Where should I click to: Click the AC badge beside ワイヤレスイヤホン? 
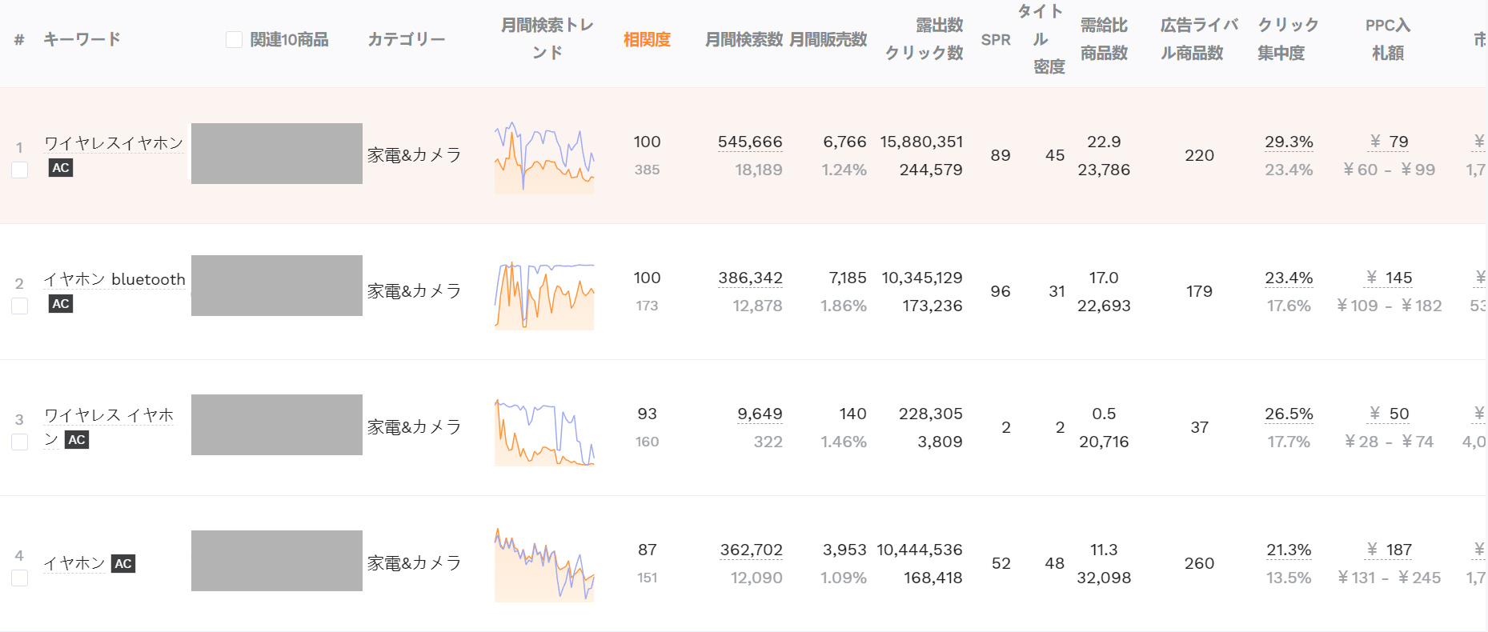point(61,168)
